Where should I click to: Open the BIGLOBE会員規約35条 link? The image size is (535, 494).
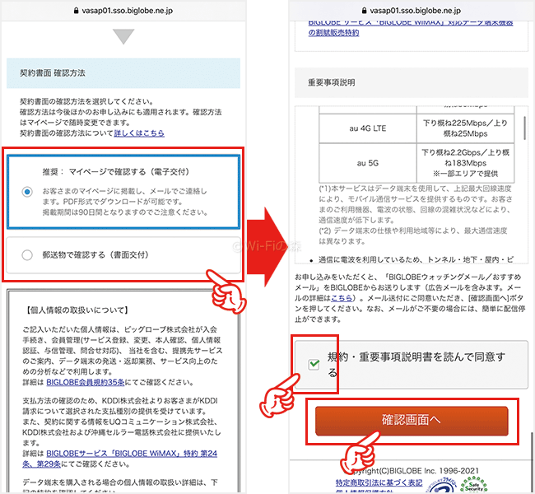[86, 382]
